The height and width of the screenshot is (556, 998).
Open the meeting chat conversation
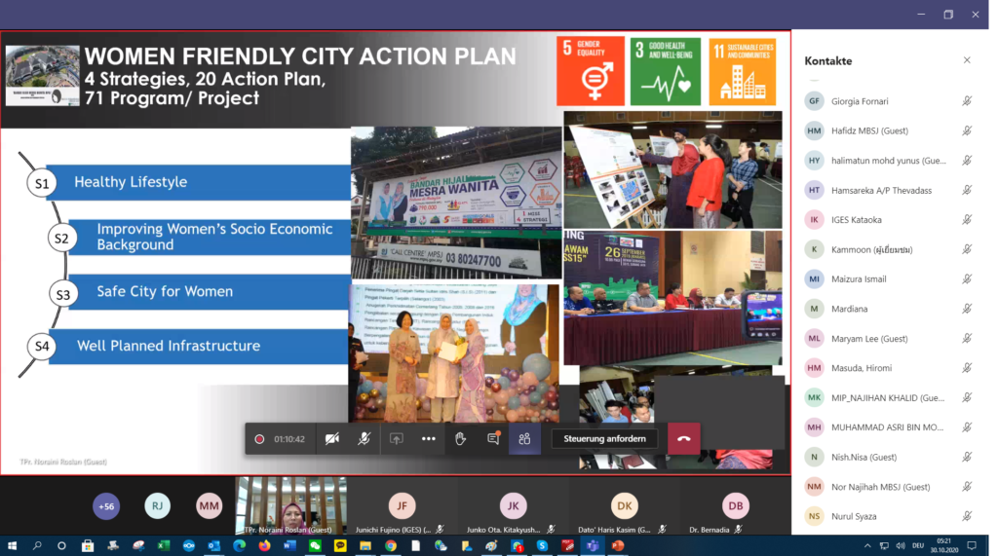[493, 439]
